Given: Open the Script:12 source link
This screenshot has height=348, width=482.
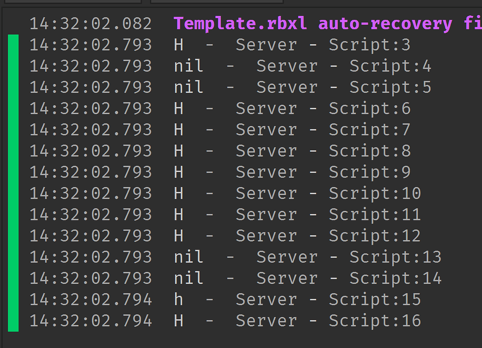Looking at the screenshot, I should click(375, 236).
